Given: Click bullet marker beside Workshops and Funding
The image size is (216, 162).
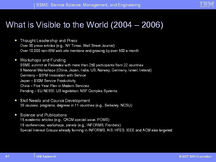Looking at the screenshot, I should coord(16,60).
